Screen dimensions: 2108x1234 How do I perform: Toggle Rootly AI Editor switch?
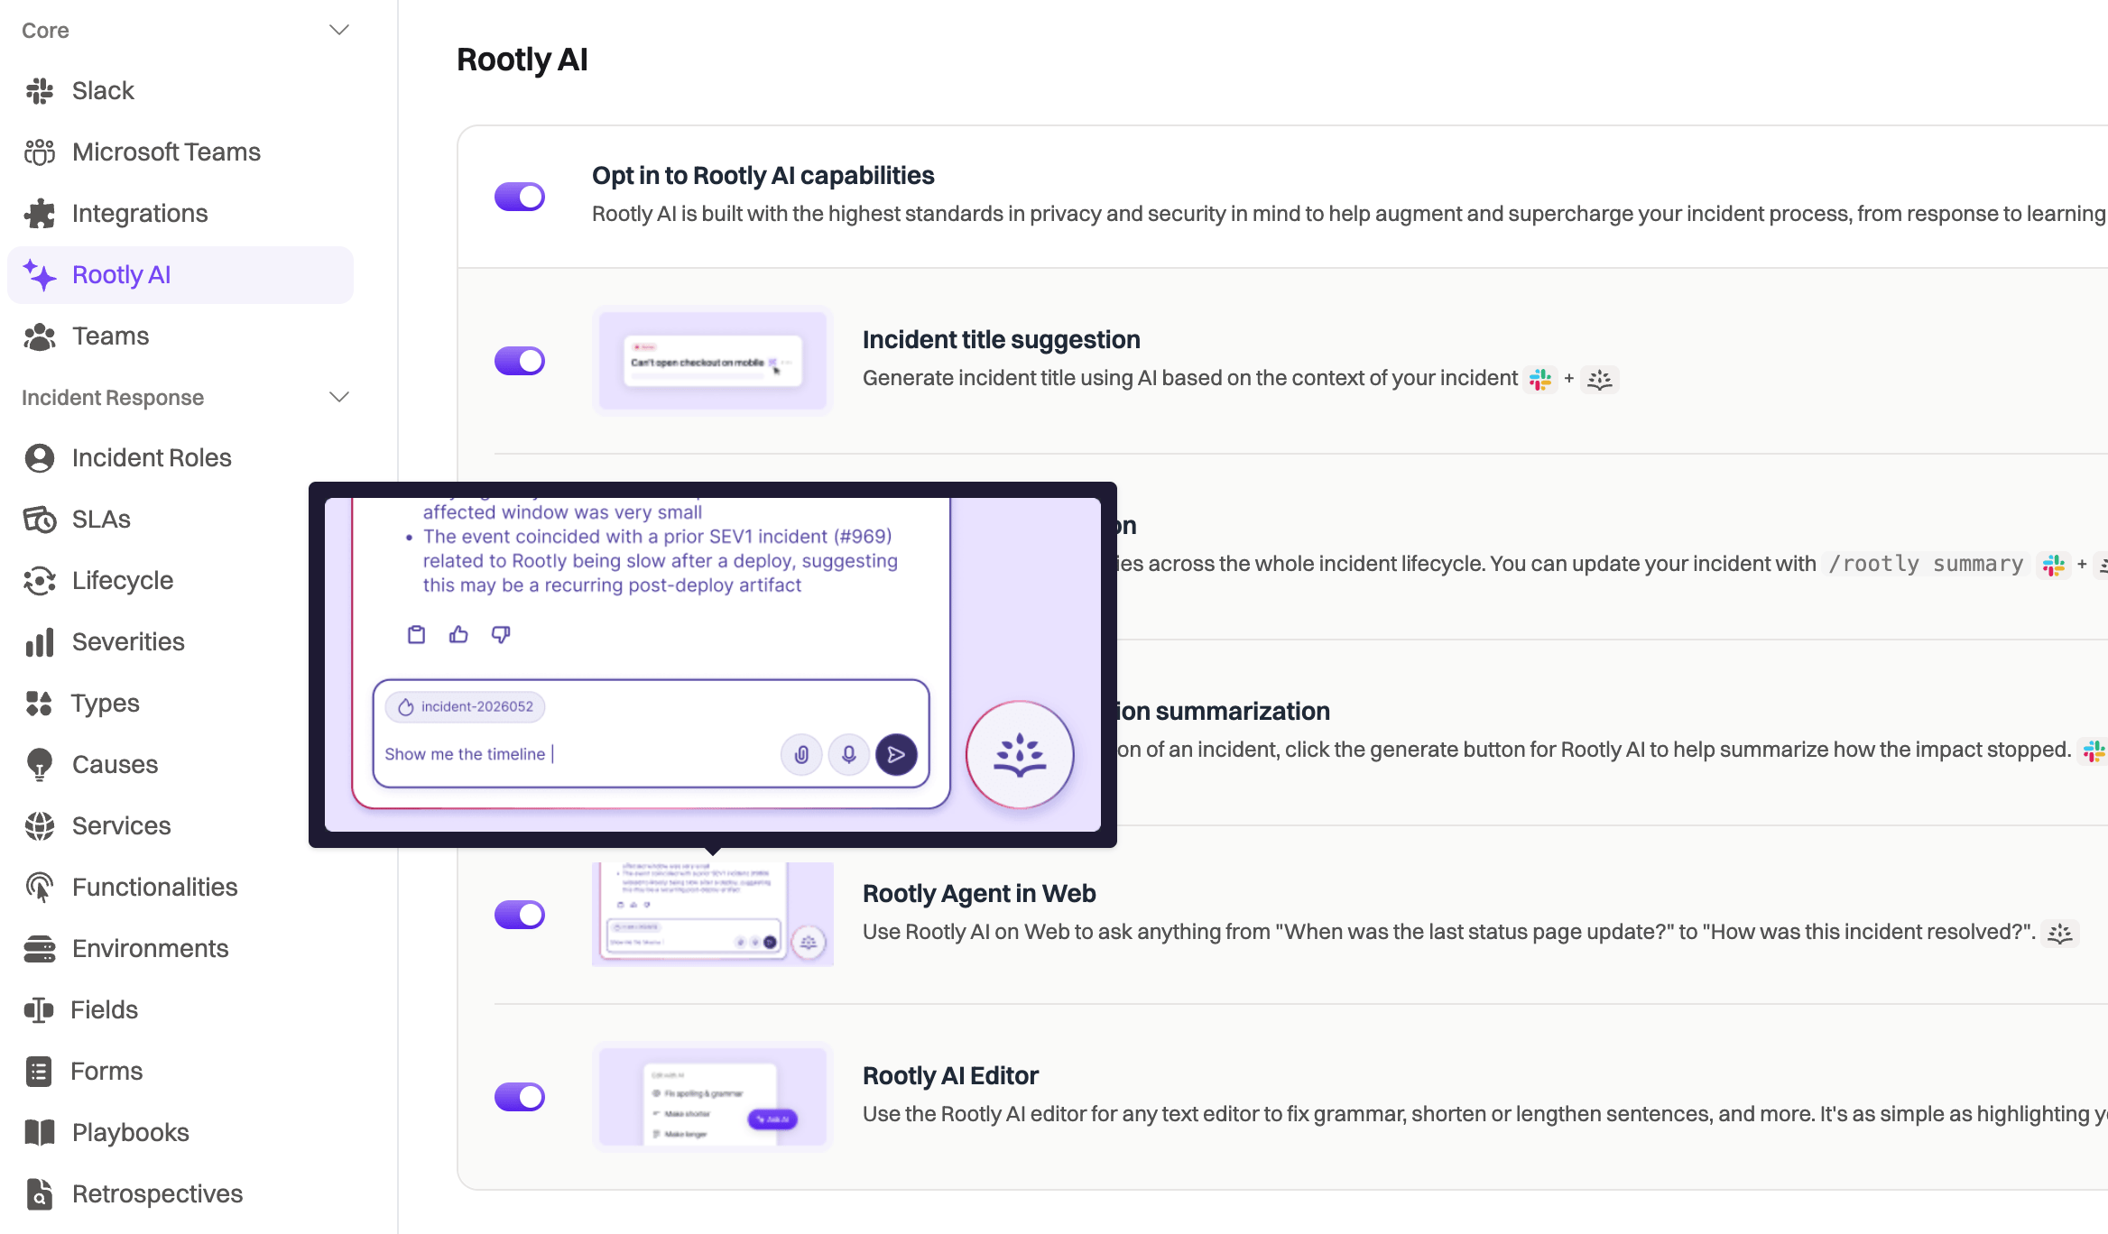[520, 1097]
